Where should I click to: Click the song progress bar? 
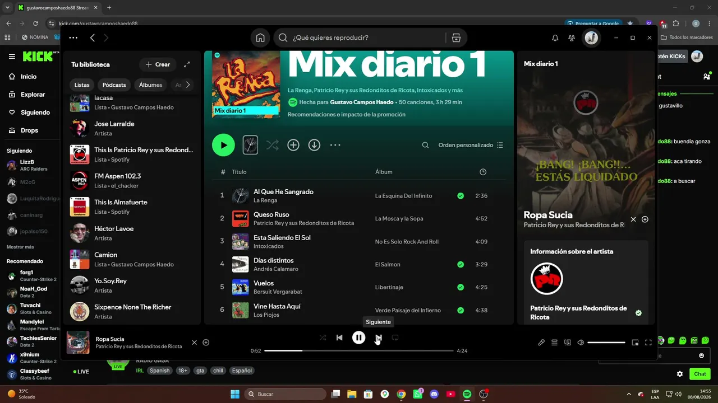pyautogui.click(x=358, y=350)
